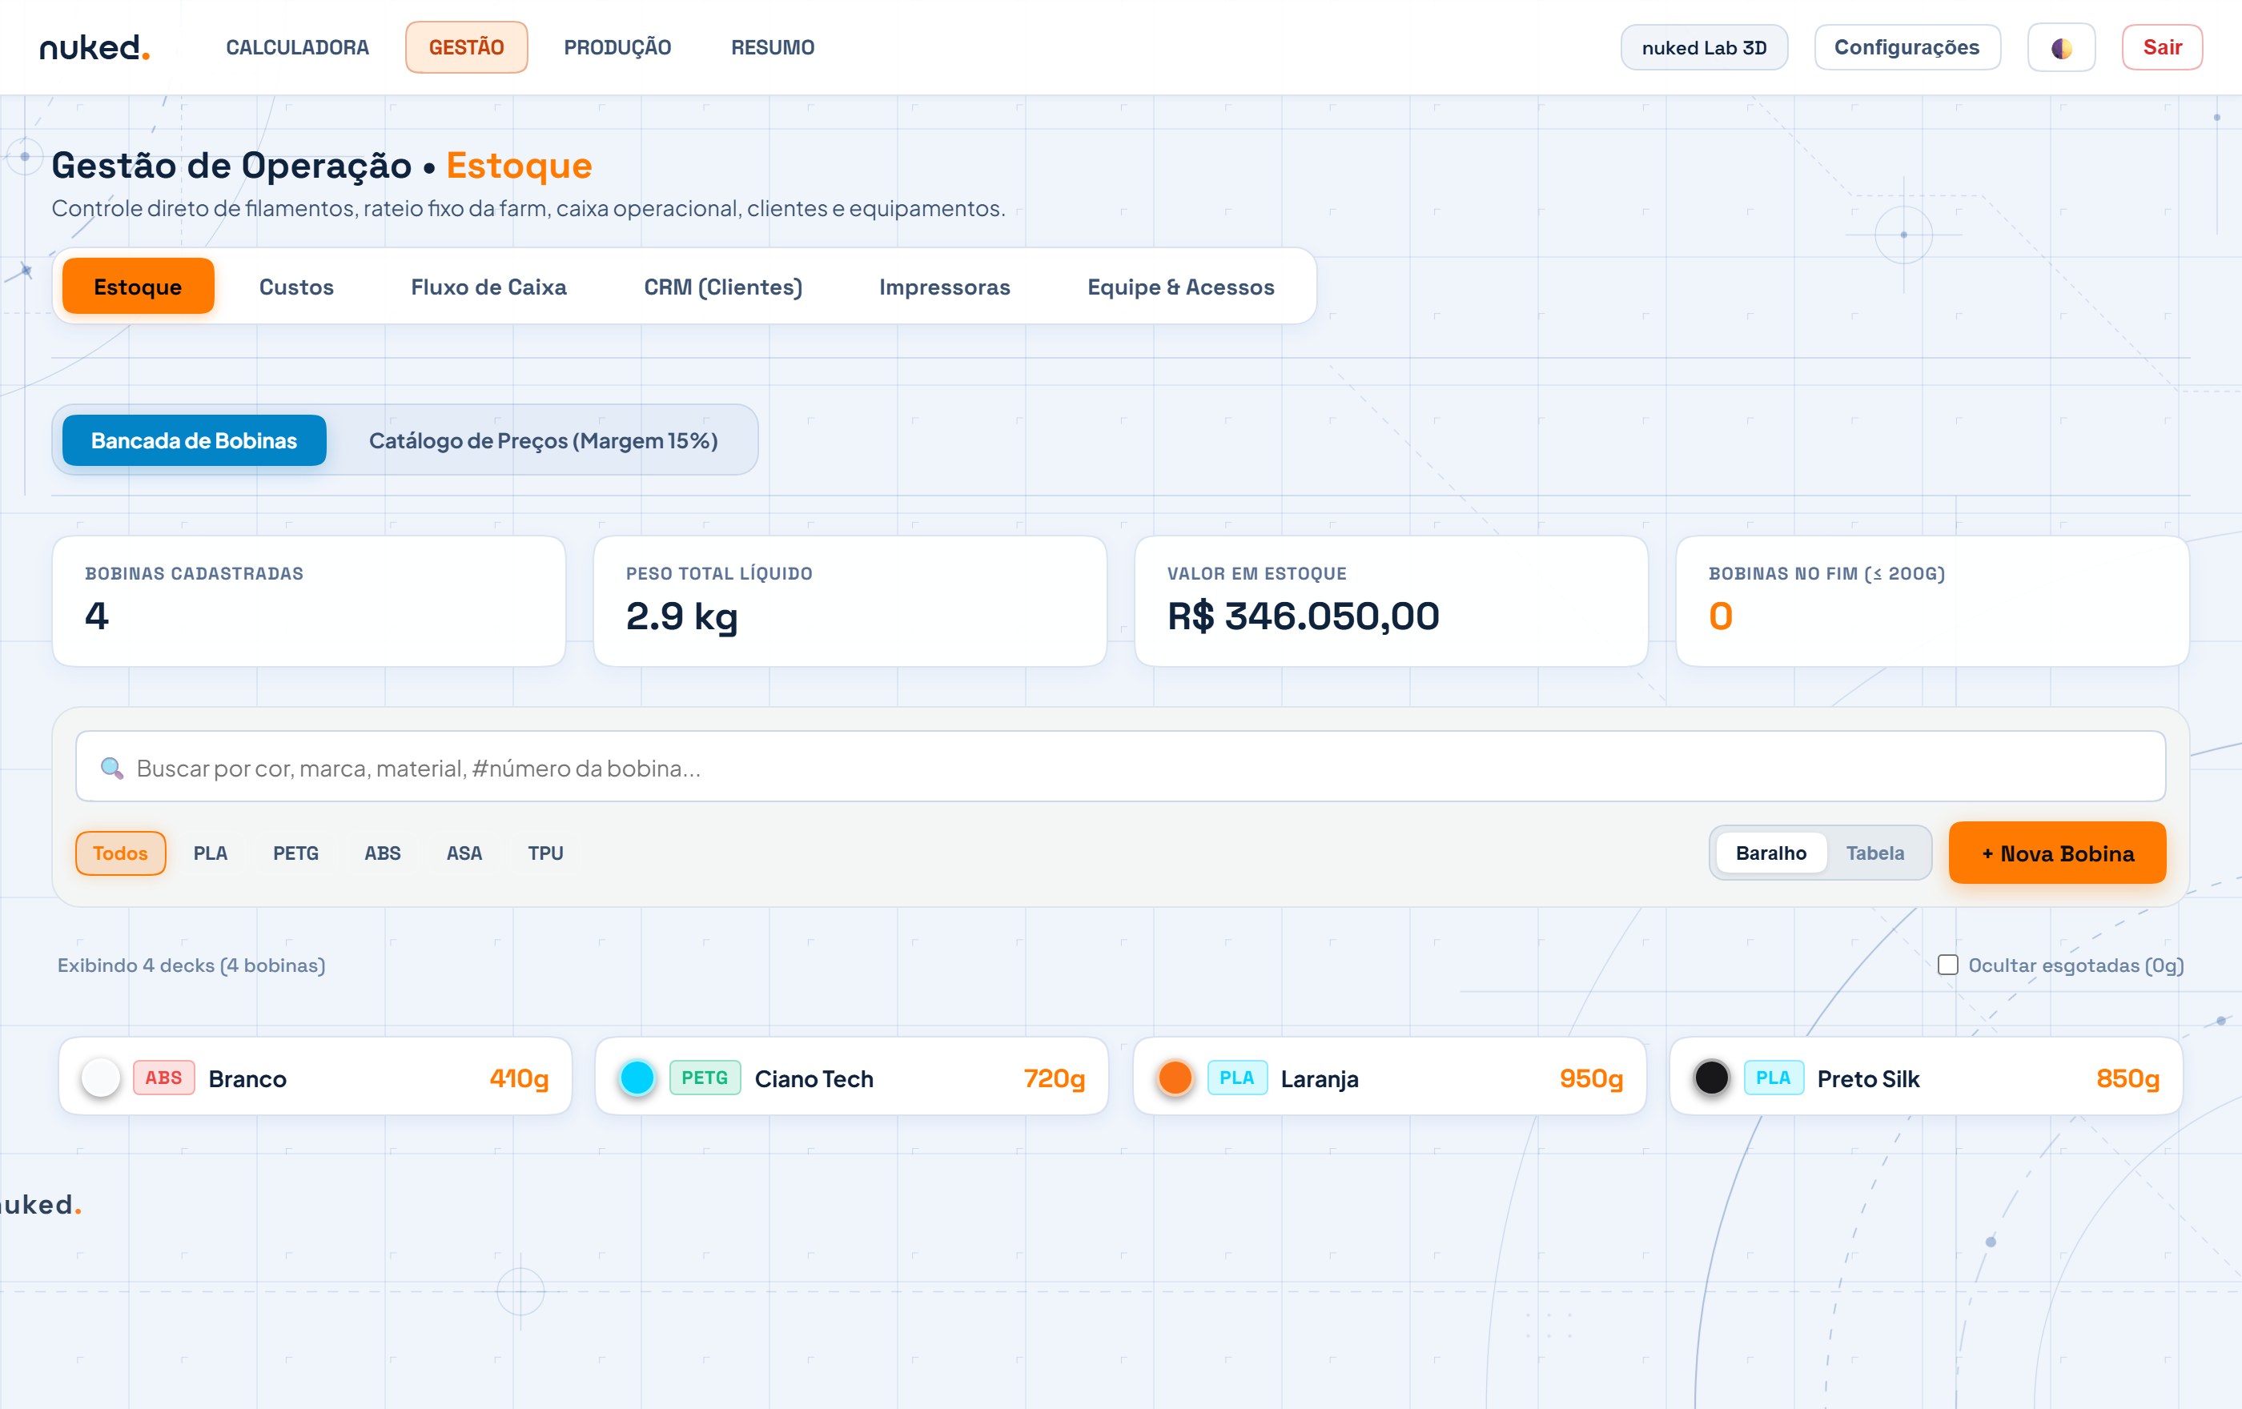Viewport: 2242px width, 1409px height.
Task: Open the GESTÃO section
Action: point(467,47)
